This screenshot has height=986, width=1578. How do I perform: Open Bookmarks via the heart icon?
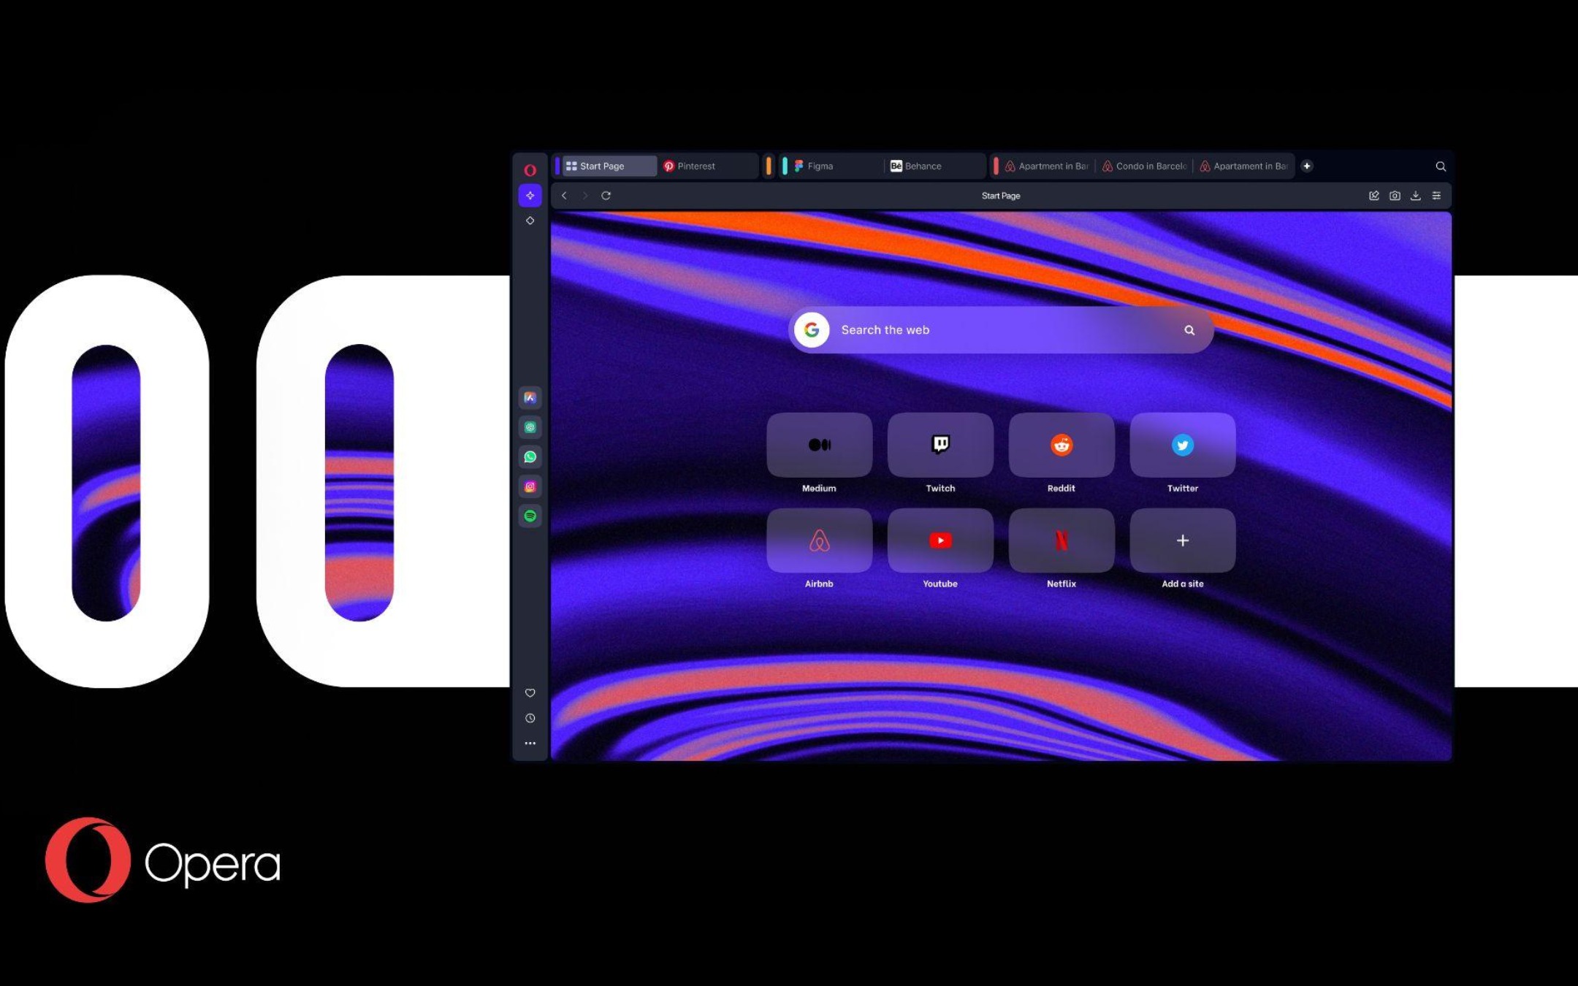coord(530,692)
